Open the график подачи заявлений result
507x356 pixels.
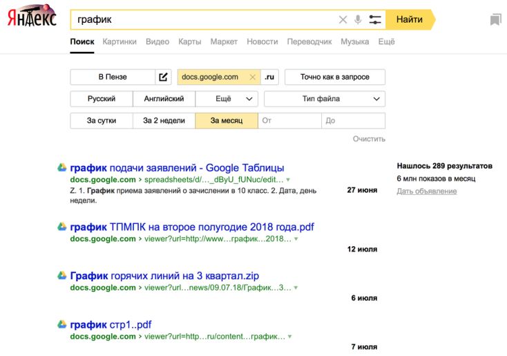(177, 168)
